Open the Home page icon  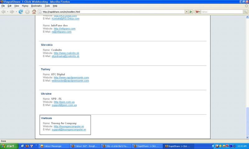34,12
